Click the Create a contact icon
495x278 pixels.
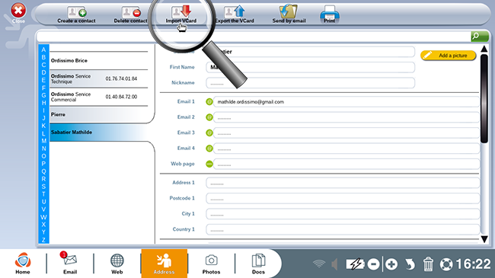(77, 12)
